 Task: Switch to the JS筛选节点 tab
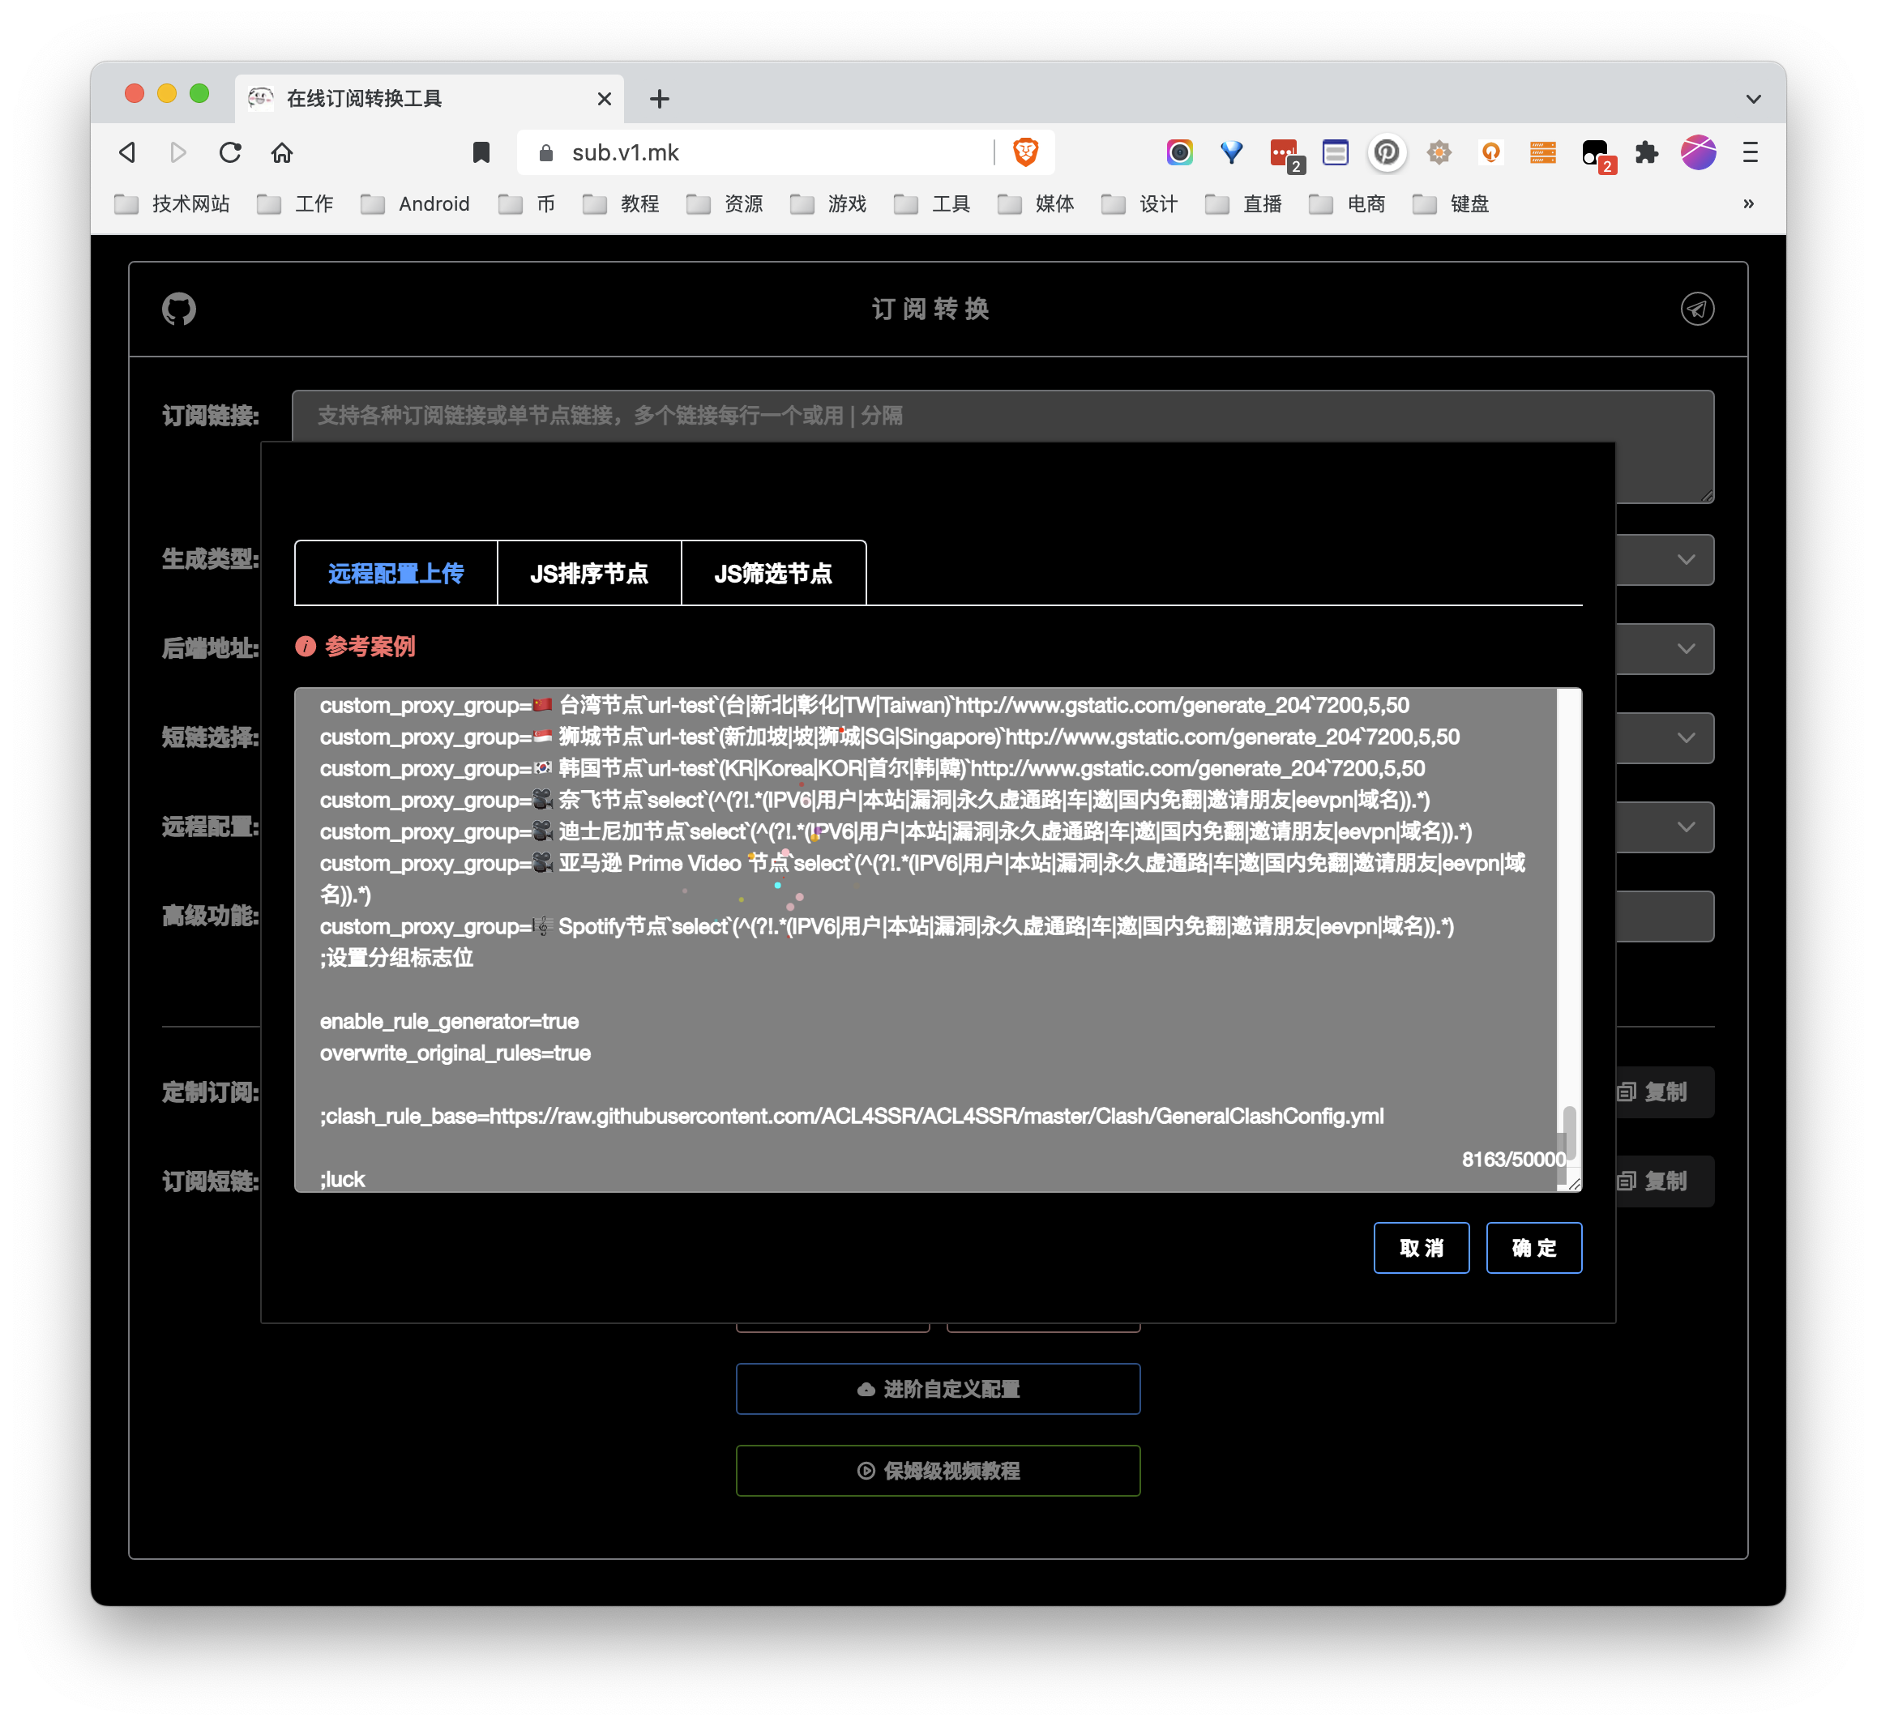[x=772, y=574]
